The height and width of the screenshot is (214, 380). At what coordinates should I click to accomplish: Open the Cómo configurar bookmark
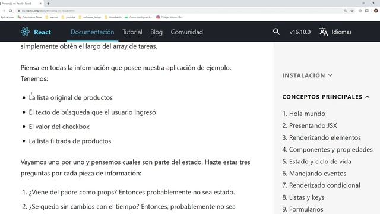pos(138,17)
